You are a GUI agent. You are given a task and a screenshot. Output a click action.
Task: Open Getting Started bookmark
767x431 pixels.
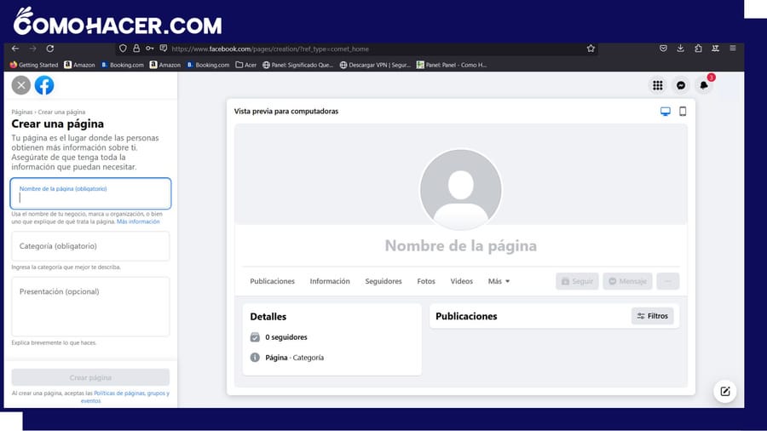34,65
